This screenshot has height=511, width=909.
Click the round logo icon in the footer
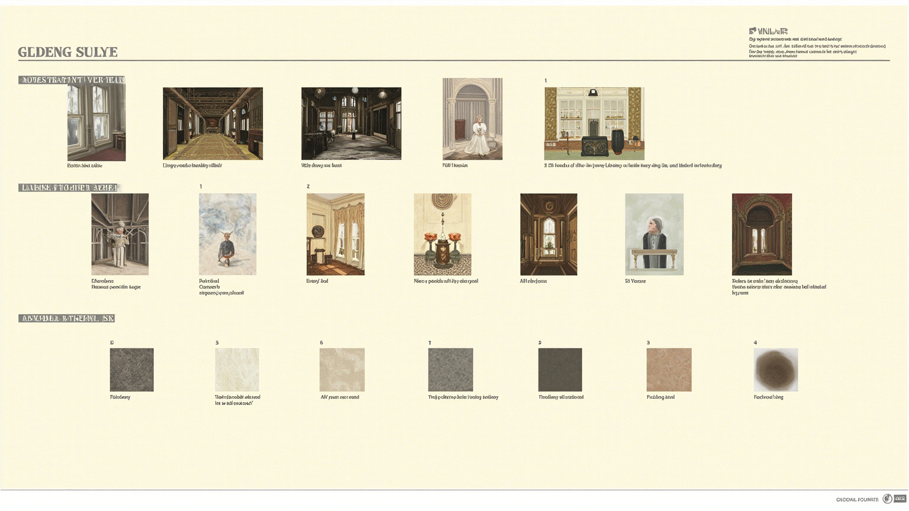tap(887, 499)
